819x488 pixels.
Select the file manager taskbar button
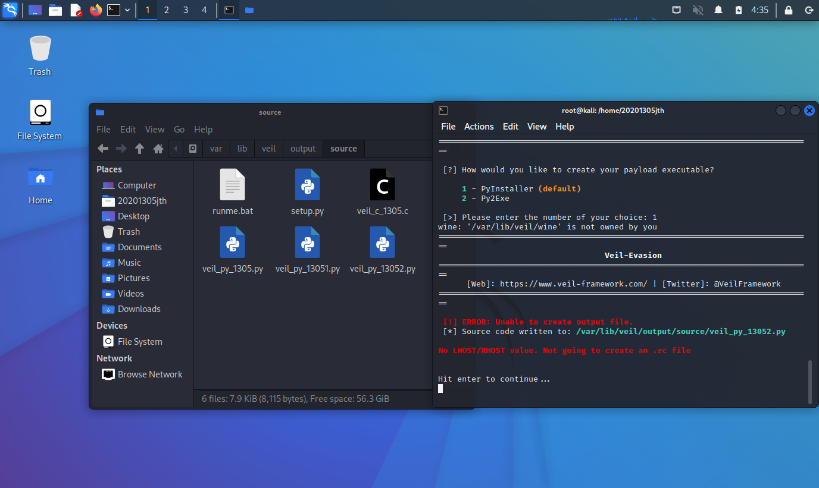click(x=249, y=10)
